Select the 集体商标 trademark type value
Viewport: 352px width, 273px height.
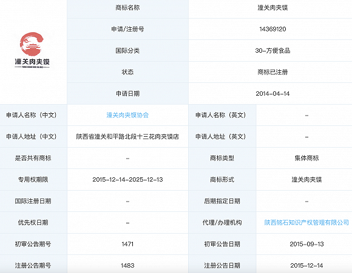pyautogui.click(x=306, y=158)
